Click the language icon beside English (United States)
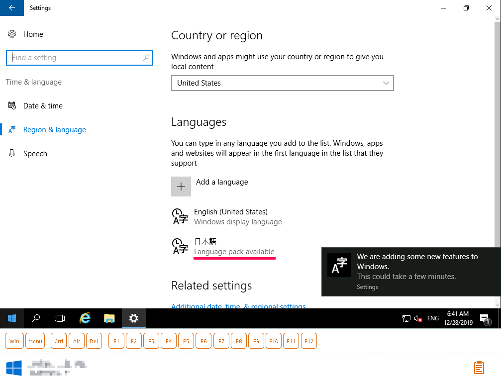Screen dimensions: 501x382 click(180, 216)
